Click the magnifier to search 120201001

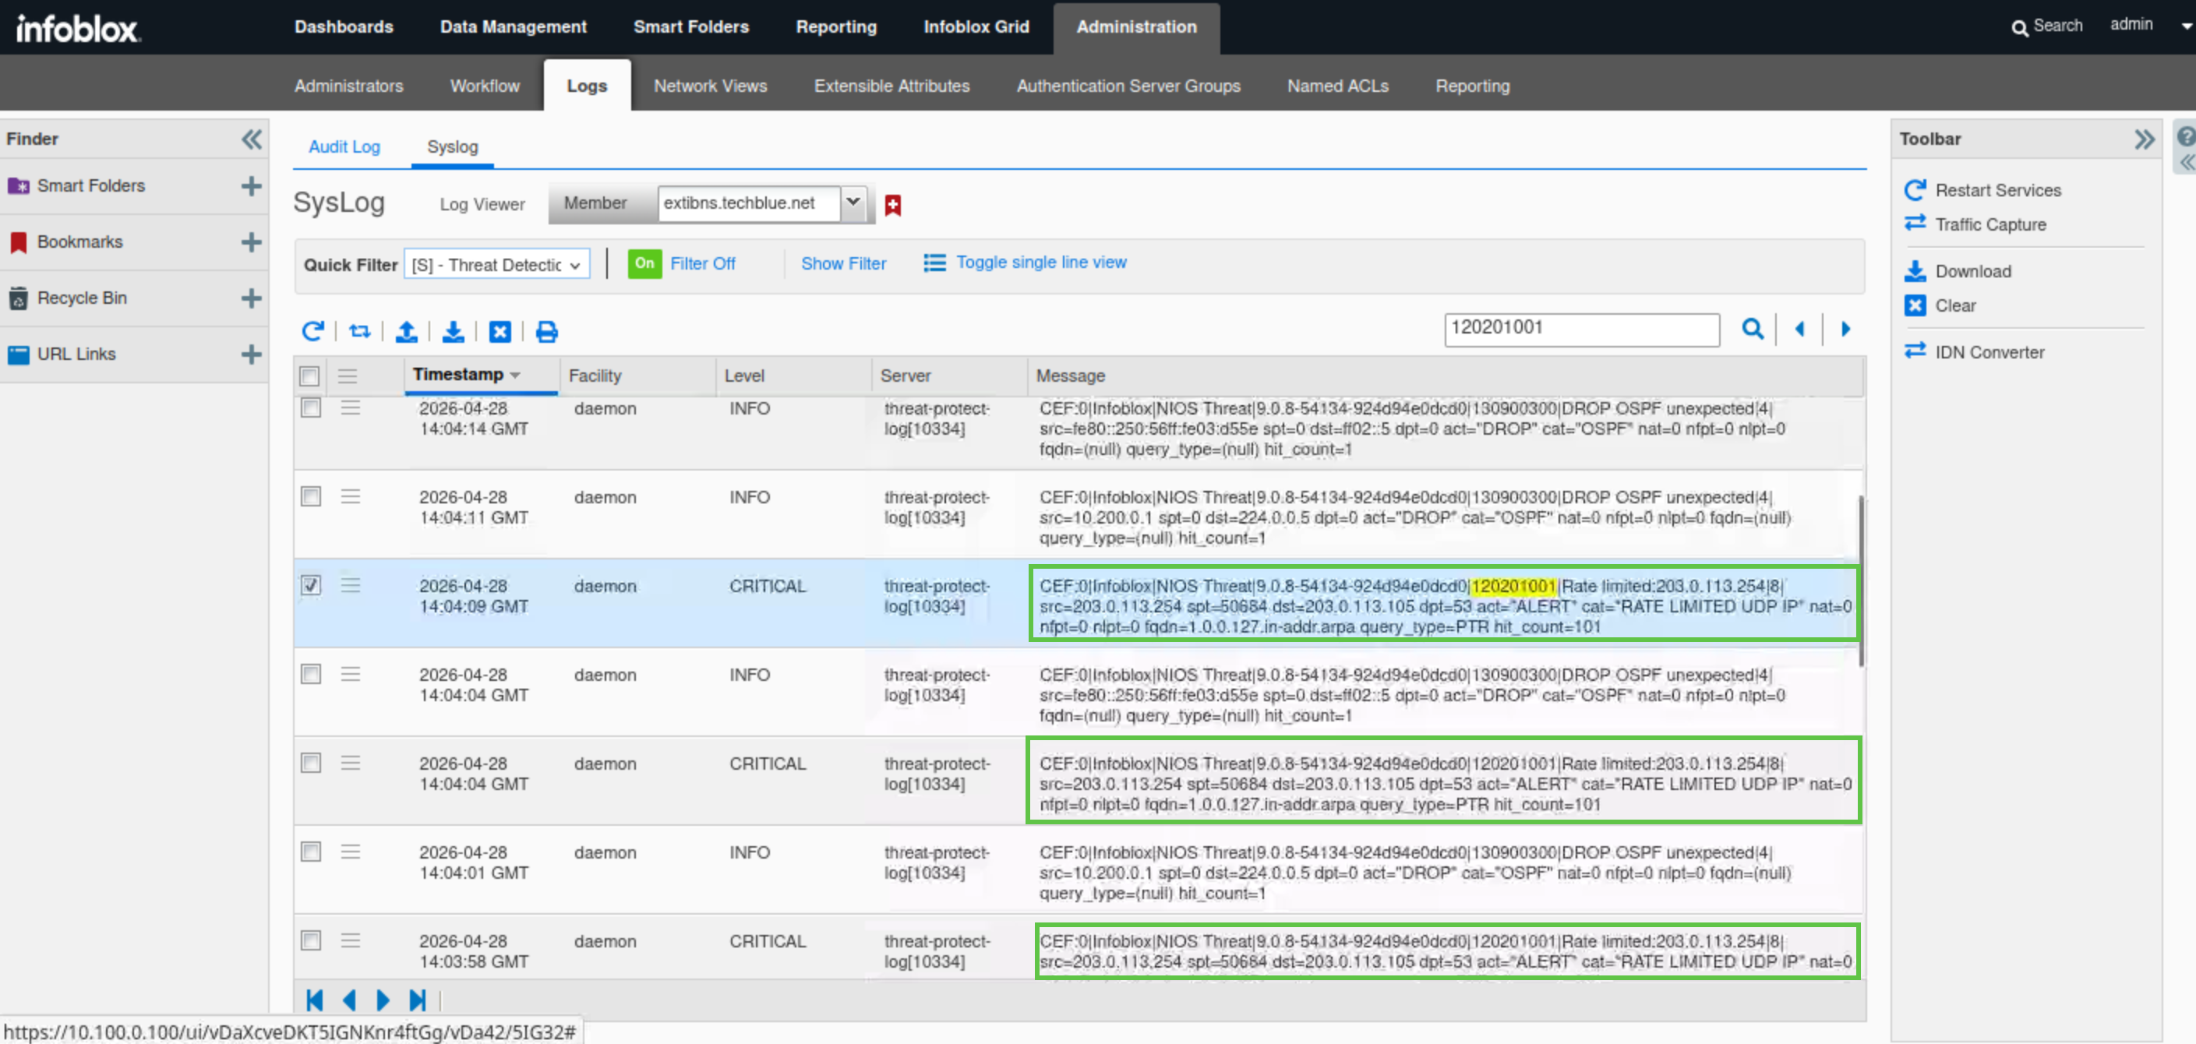[x=1753, y=329]
